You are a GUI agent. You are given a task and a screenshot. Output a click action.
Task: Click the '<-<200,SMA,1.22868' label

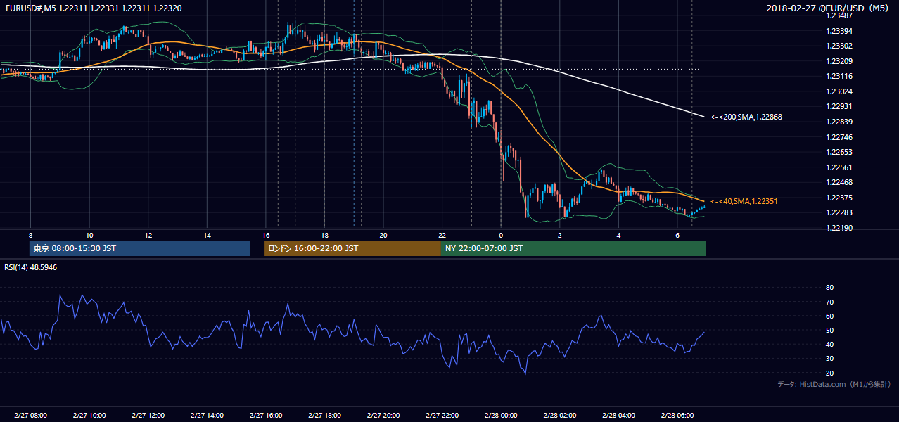[746, 117]
